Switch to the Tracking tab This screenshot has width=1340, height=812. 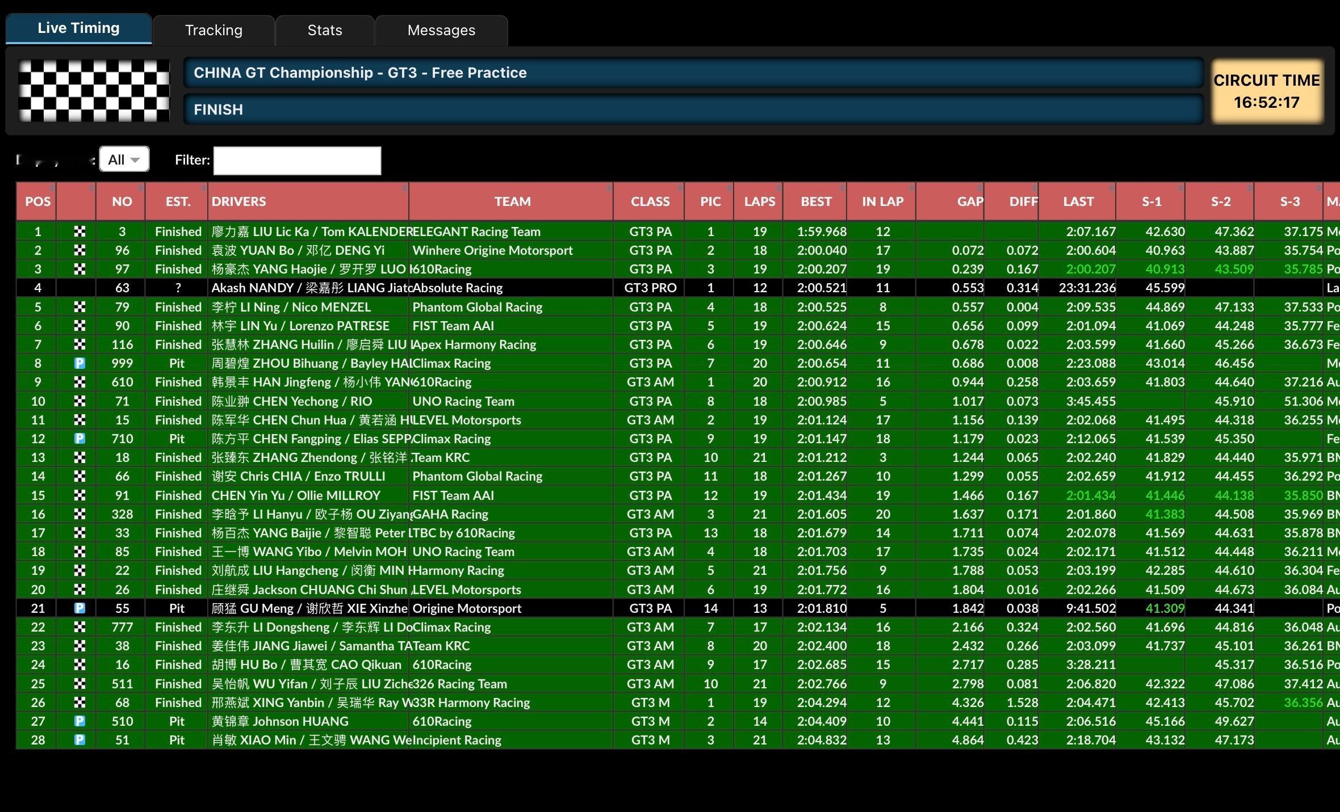pyautogui.click(x=213, y=30)
